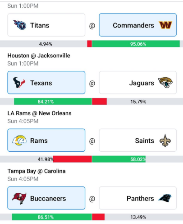Viewport: 183px width, 224px height.
Task: Click the Titans team logo
Action: tap(20, 25)
